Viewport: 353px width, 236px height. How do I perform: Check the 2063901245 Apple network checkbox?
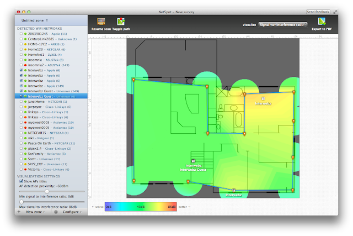pos(21,34)
